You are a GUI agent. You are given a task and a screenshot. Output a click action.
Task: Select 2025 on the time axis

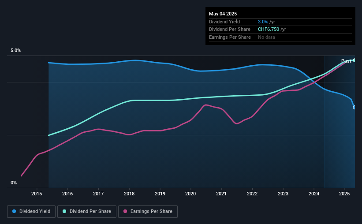345,194
